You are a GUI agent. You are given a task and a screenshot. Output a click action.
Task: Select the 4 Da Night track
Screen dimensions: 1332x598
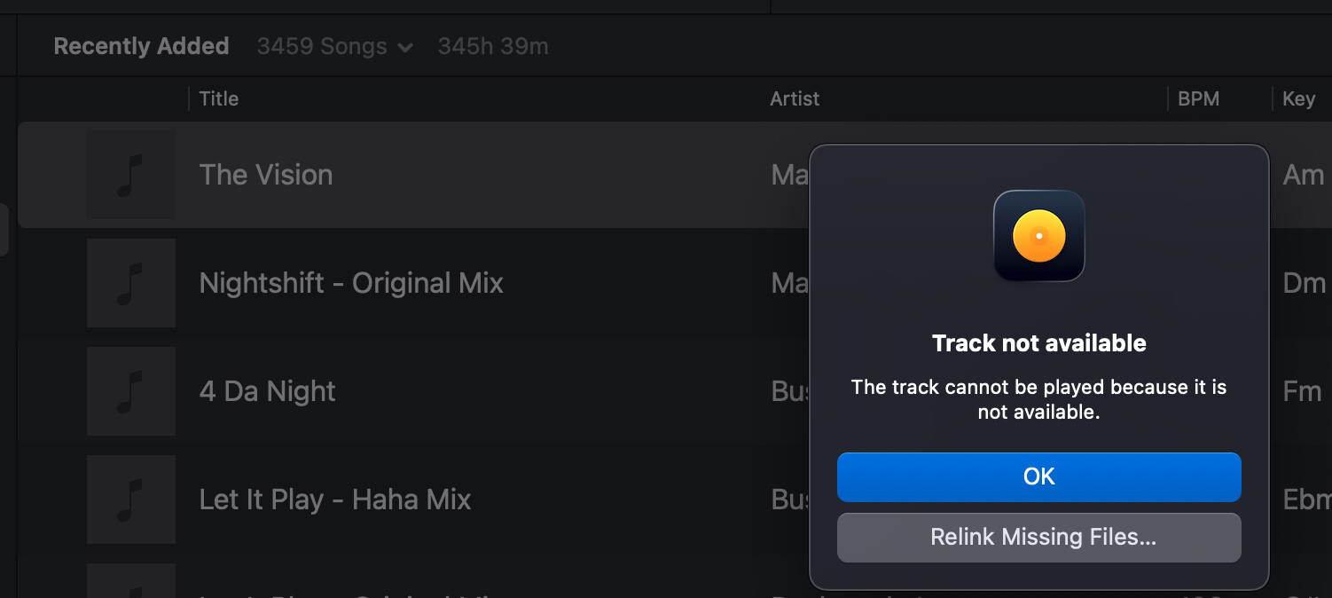[x=268, y=391]
